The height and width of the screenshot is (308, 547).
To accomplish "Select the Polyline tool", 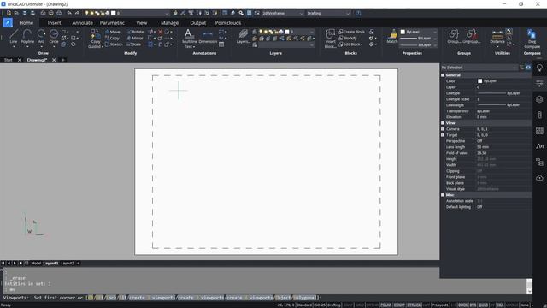I will point(27,36).
